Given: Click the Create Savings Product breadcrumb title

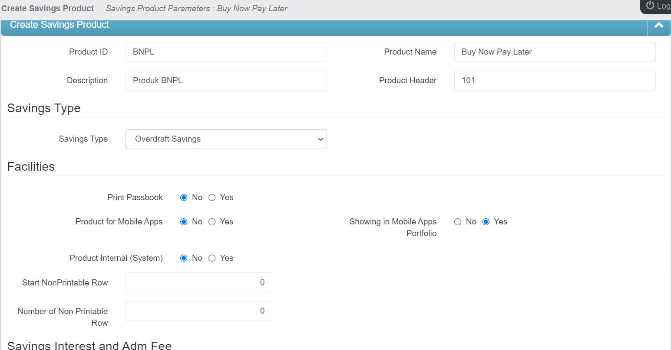Looking at the screenshot, I should pos(48,9).
